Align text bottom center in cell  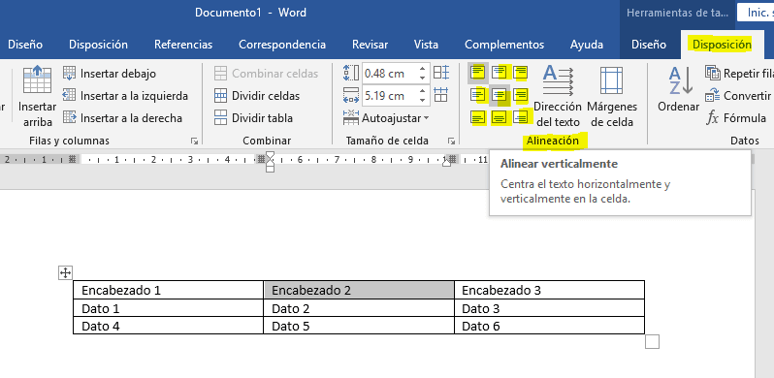(x=500, y=117)
